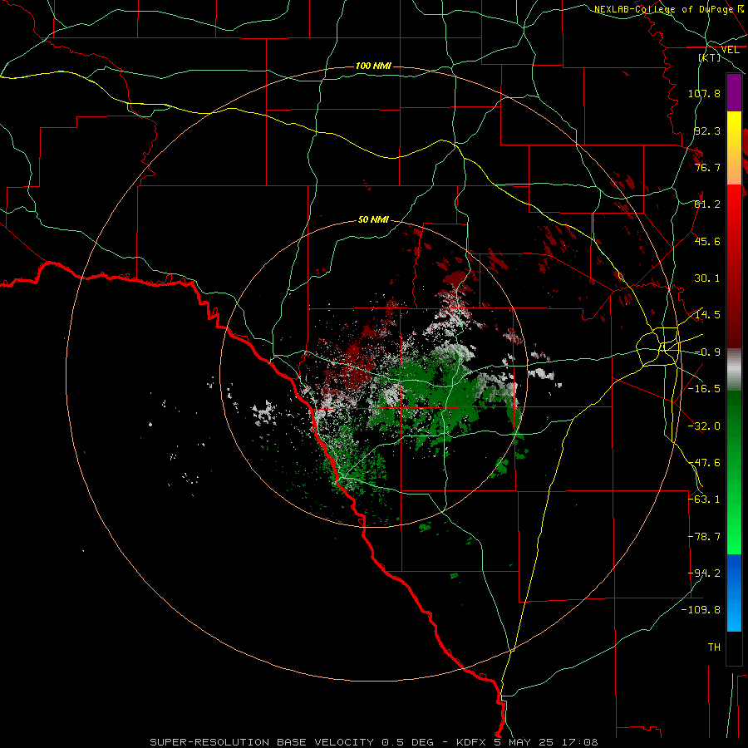Click the 107.8 velocity scale value
This screenshot has height=748, width=748.
pos(704,93)
